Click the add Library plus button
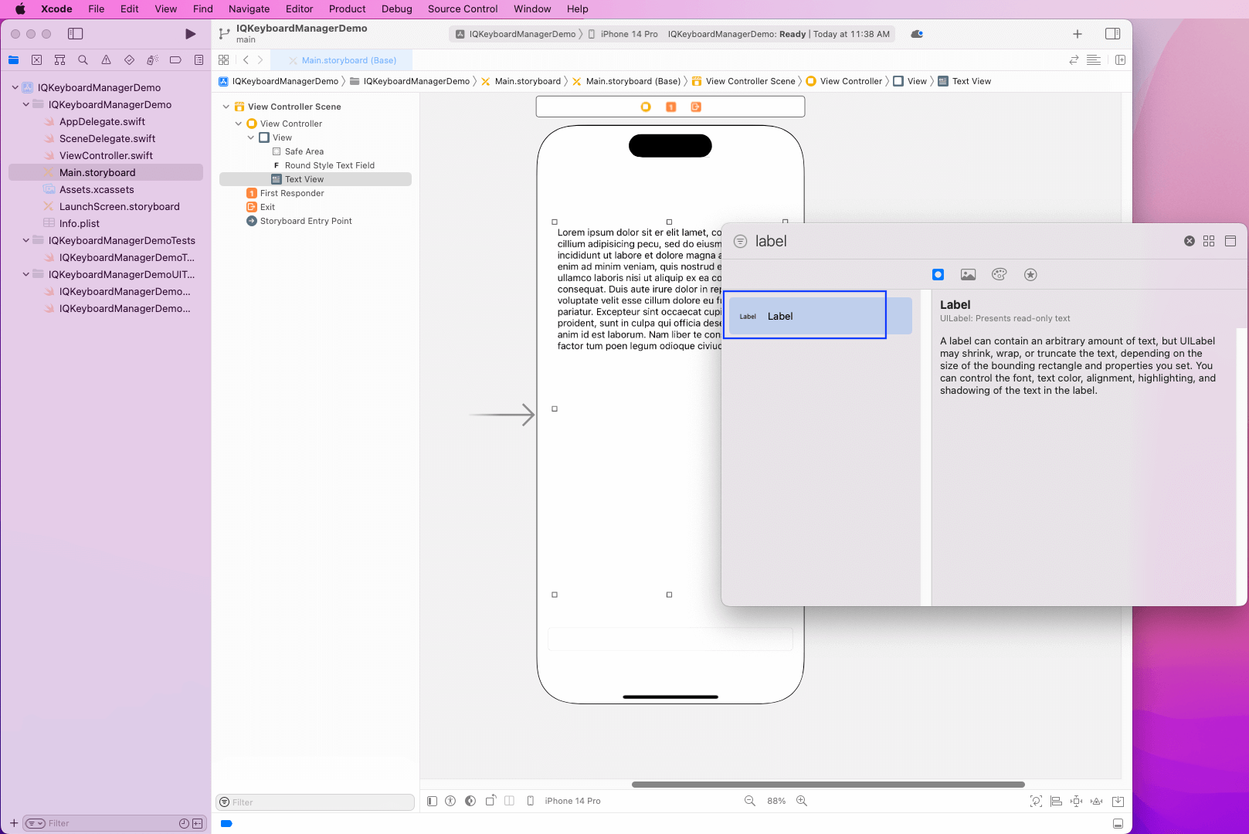 click(1077, 34)
